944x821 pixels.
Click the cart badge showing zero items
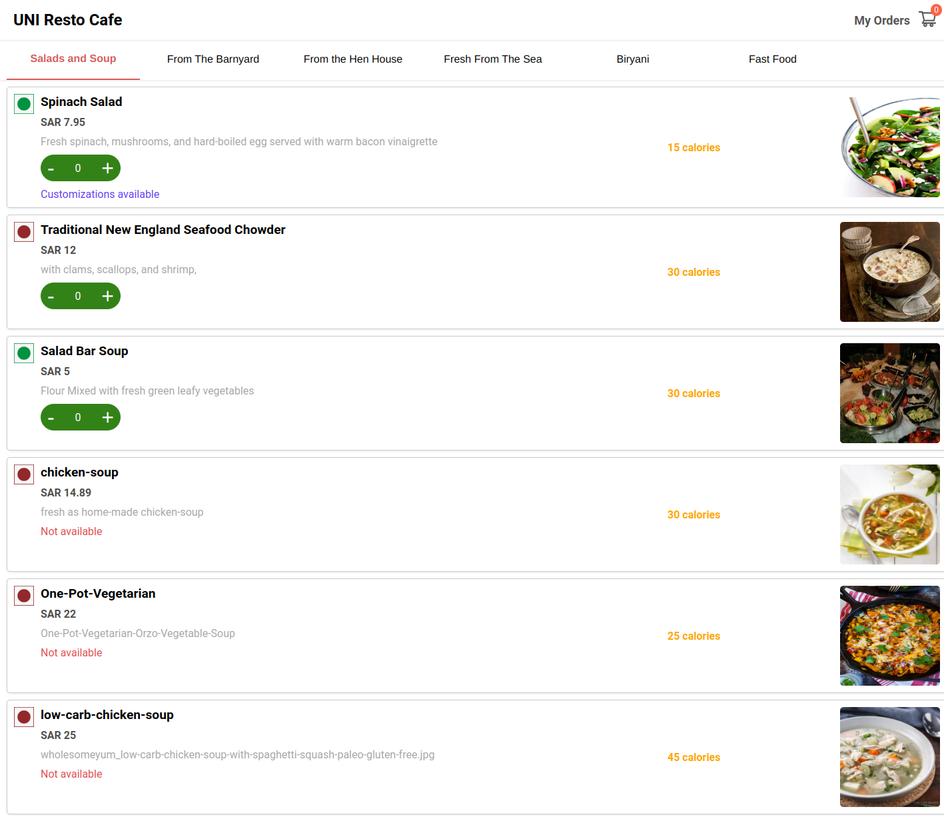[935, 10]
